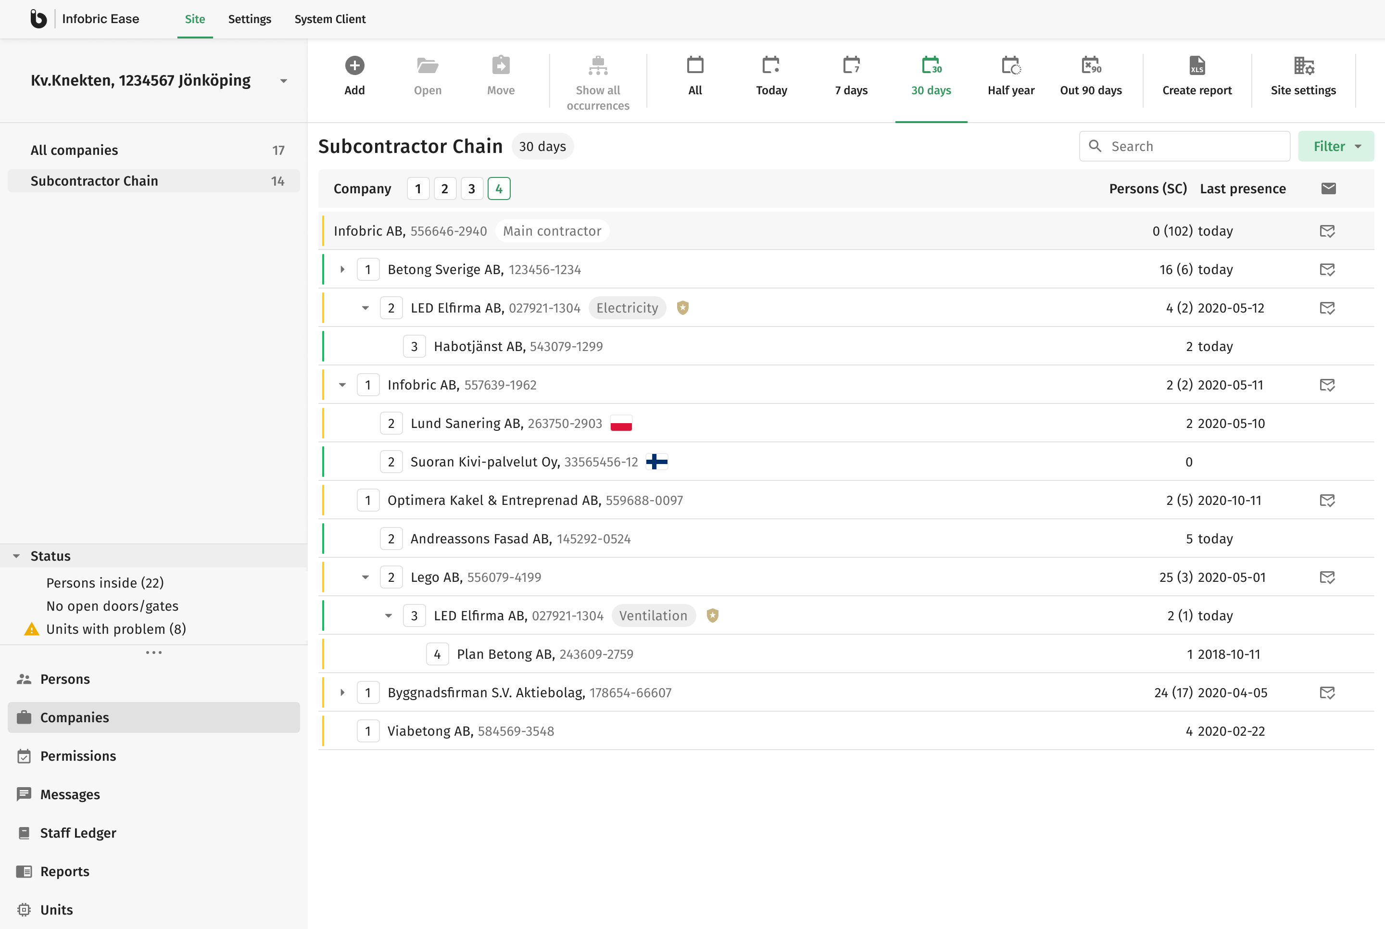This screenshot has height=929, width=1385.
Task: Click the Polish flag on Lund Sanering AB
Action: tap(621, 424)
